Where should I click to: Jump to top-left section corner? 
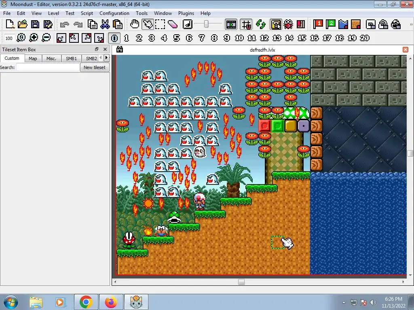[x=74, y=38]
